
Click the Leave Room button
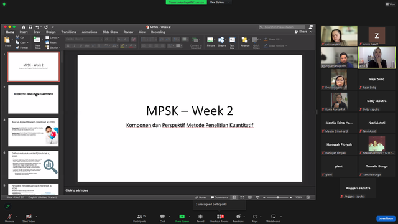tap(386, 218)
